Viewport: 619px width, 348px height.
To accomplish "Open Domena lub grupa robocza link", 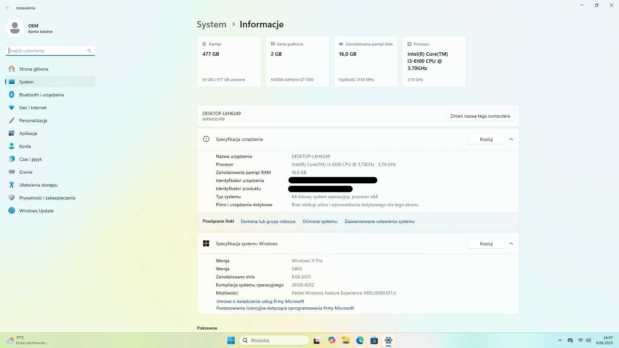I will point(268,221).
